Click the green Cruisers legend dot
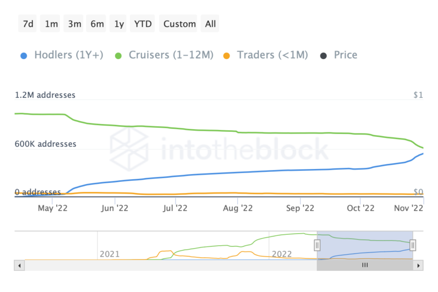The image size is (438, 292). (x=119, y=56)
